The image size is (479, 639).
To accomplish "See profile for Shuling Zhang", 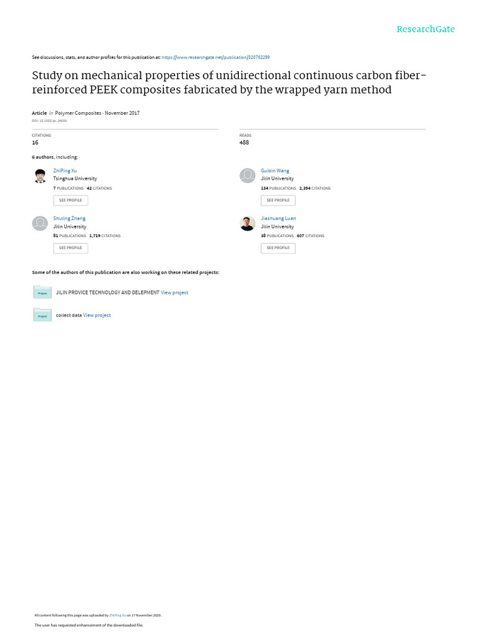I will point(70,248).
